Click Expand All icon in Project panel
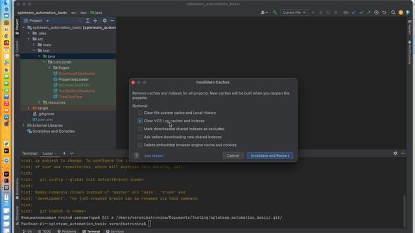This screenshot has width=415, height=233. click(88, 21)
